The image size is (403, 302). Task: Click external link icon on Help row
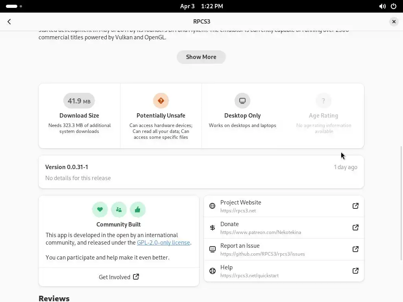tap(355, 271)
